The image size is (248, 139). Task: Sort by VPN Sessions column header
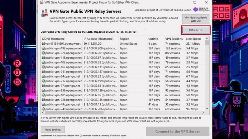coord(174,39)
